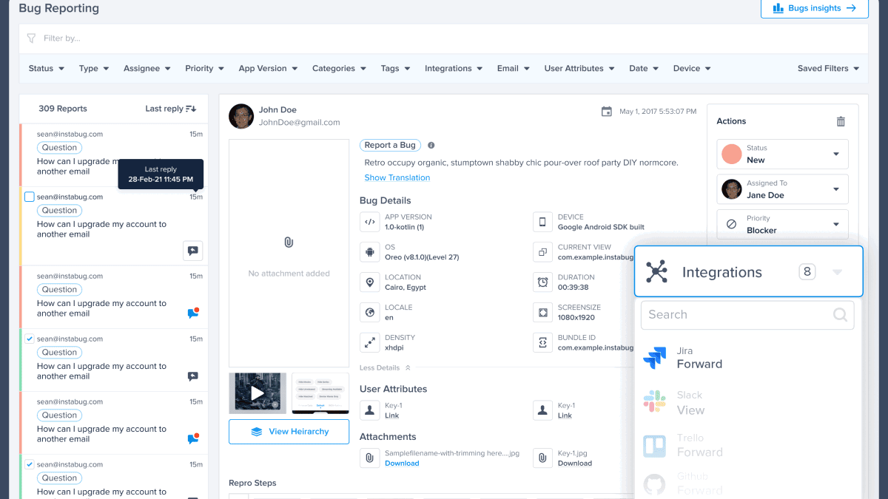The width and height of the screenshot is (888, 499).
Task: Tick the unchecked checkbox on second report
Action: pyautogui.click(x=30, y=197)
